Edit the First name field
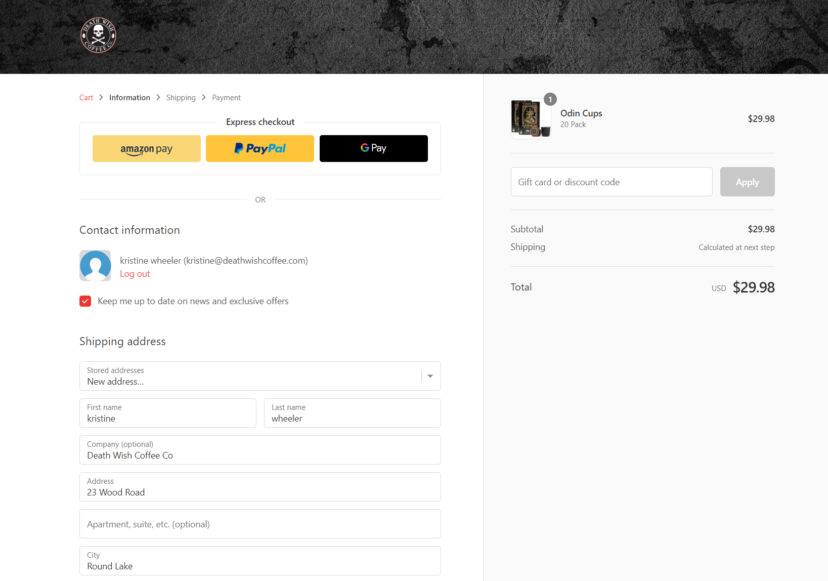This screenshot has width=828, height=581. [x=168, y=413]
